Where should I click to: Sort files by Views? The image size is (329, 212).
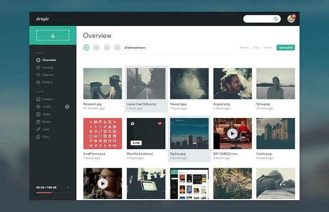(268, 48)
